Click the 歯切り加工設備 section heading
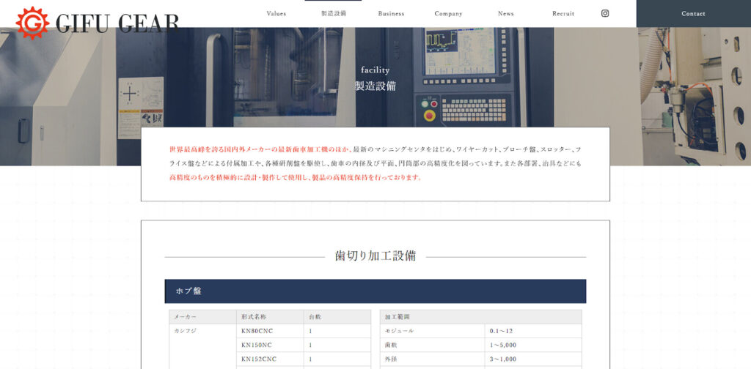751x369 pixels. click(x=375, y=256)
